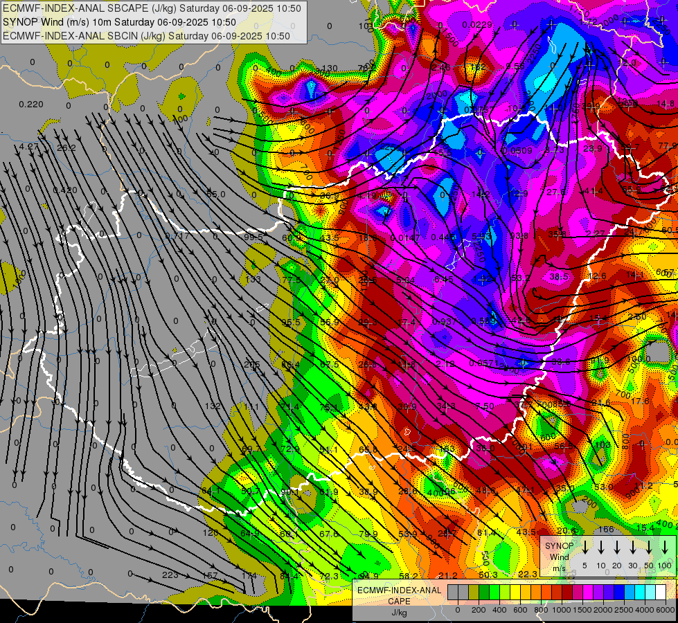The height and width of the screenshot is (623, 678).
Task: Click the 10 m/s wind arrow in legend
Action: [600, 547]
